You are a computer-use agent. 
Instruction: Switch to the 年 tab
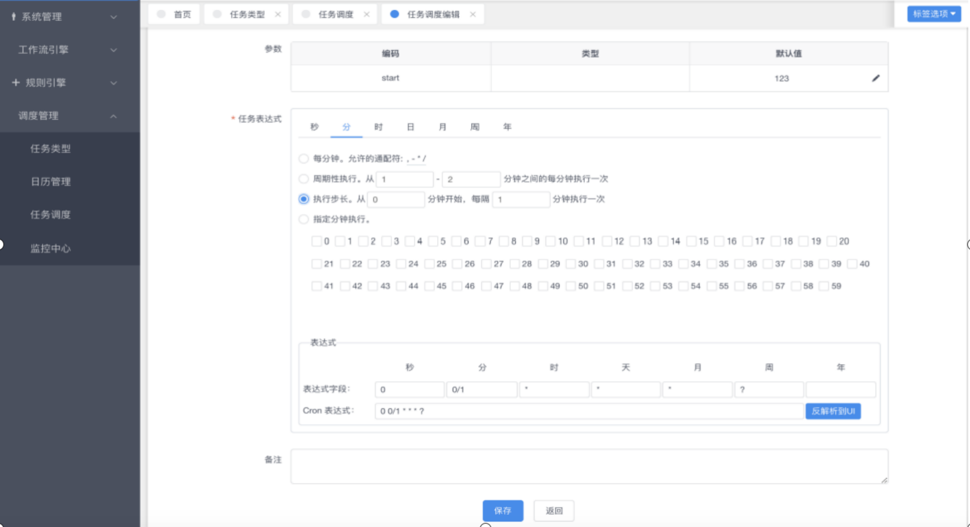click(507, 127)
